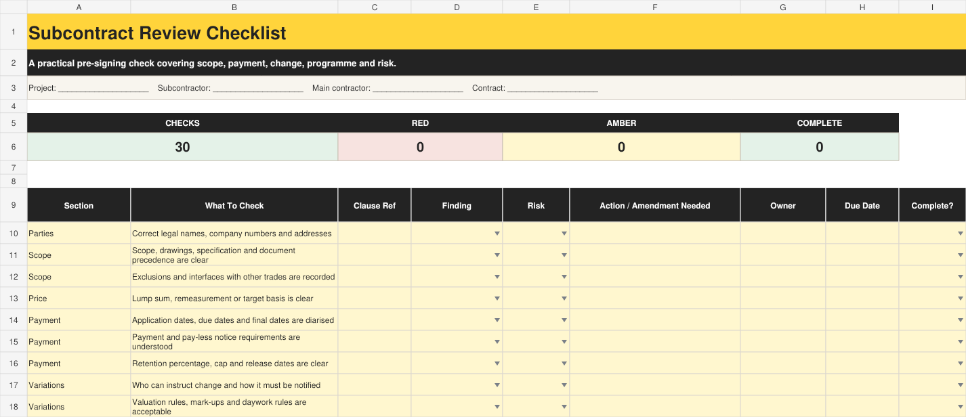The width and height of the screenshot is (966, 417).
Task: Click the checks count value 30
Action: [182, 147]
